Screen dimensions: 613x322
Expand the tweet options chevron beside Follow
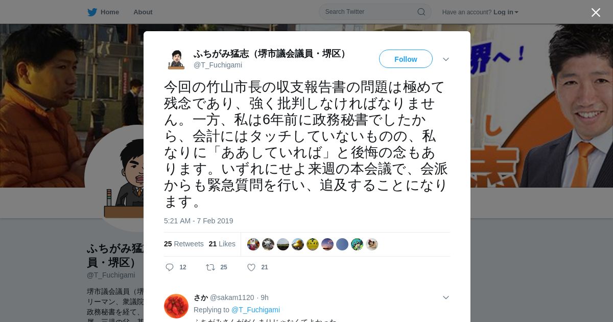pyautogui.click(x=446, y=59)
